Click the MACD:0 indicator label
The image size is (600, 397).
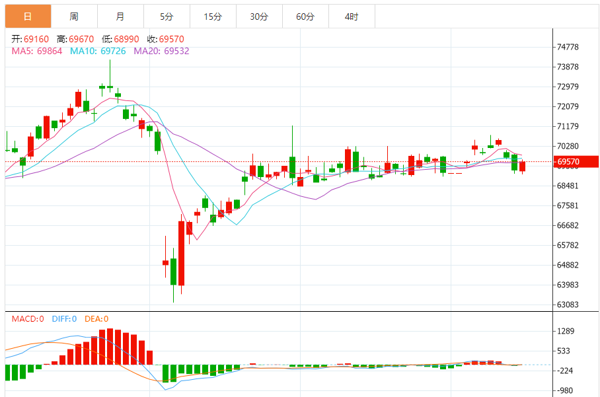click(x=28, y=318)
